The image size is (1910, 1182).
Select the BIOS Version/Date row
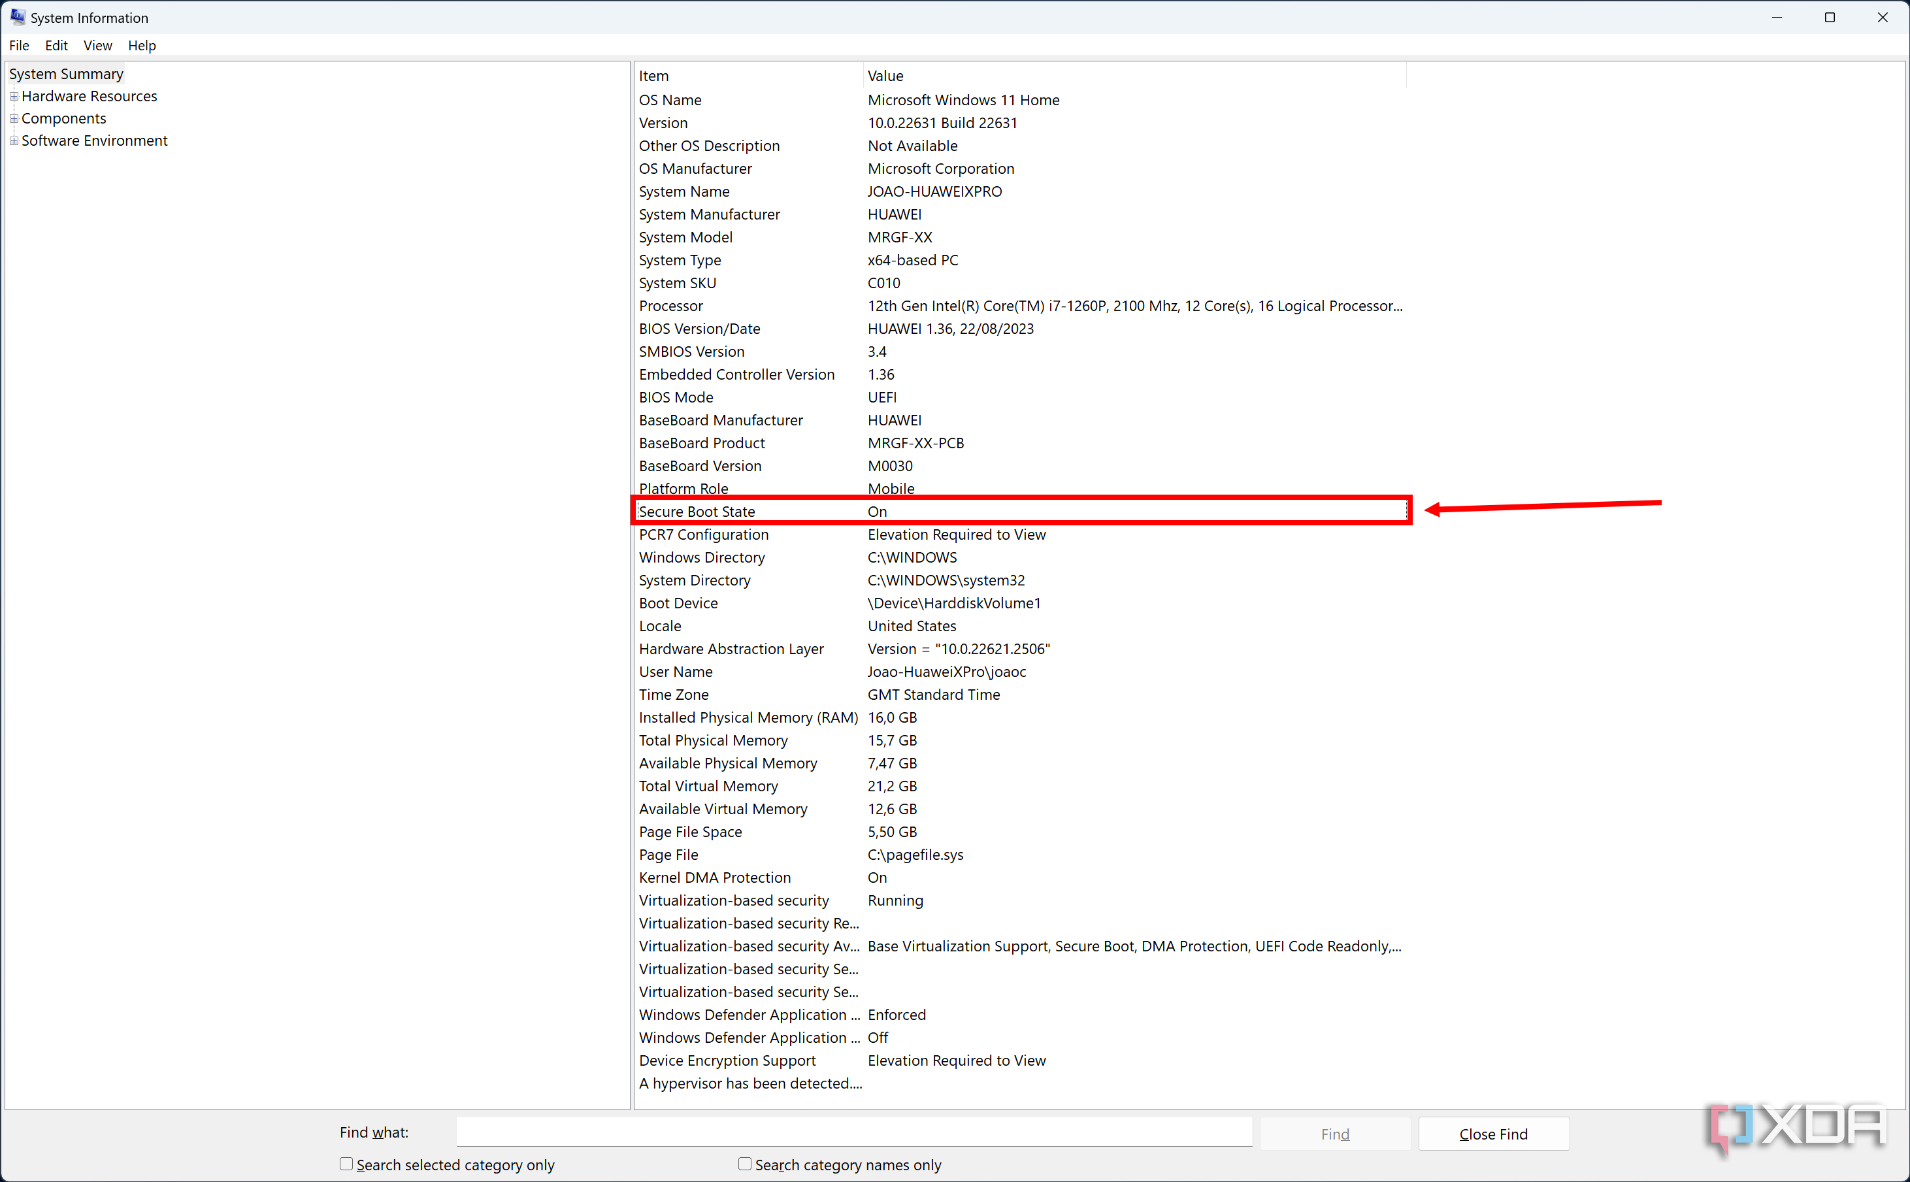pos(1020,328)
